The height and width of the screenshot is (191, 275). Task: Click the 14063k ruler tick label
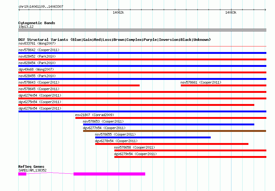tap(231, 12)
